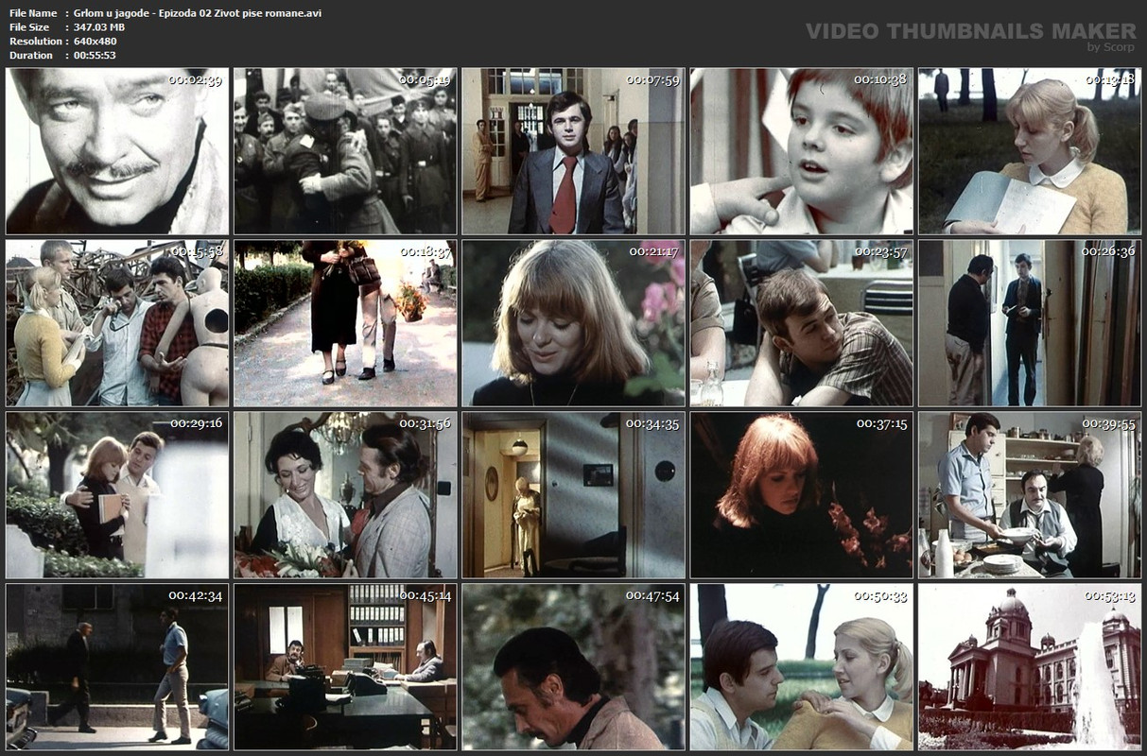Click the file name 'Grlom u jagode - Epizoda 02 Zivot pise romane.avi'
Viewport: 1147px width, 756px height.
pos(198,13)
